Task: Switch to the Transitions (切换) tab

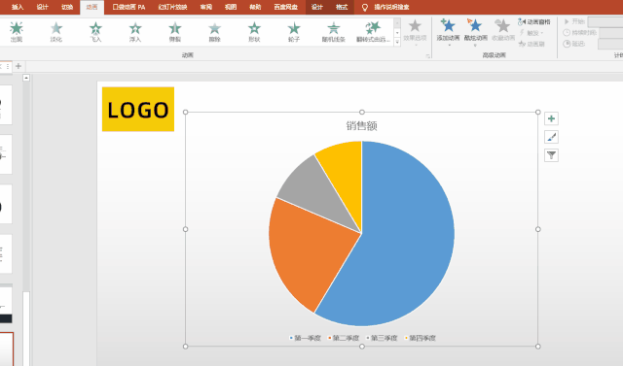Action: (x=67, y=7)
